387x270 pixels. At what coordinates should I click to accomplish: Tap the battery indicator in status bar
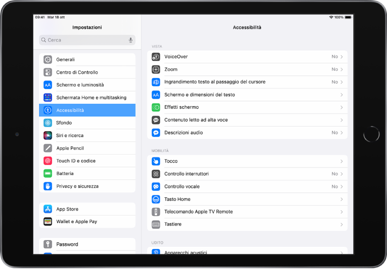point(348,17)
